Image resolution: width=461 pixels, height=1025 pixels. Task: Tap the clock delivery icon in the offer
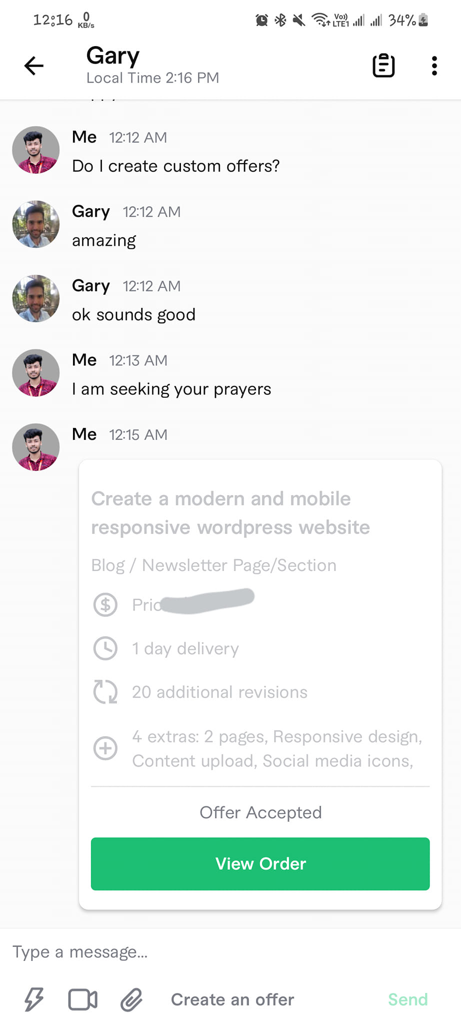coord(105,648)
